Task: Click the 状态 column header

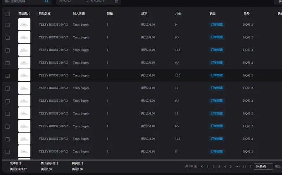Action: 212,14
